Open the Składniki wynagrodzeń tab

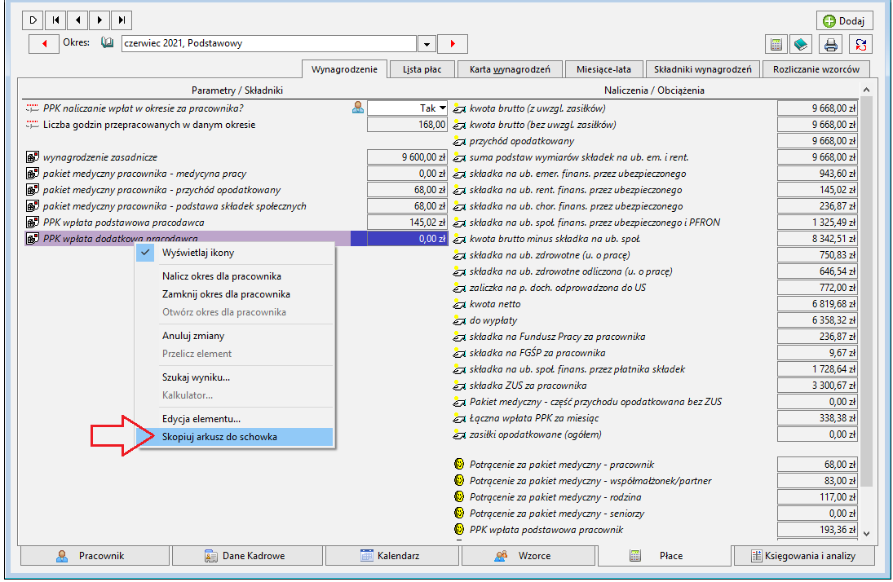tap(702, 69)
